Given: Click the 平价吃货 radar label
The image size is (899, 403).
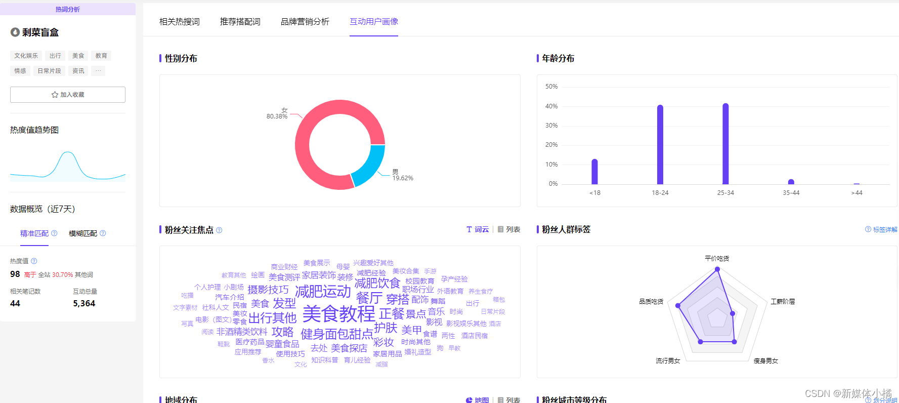Looking at the screenshot, I should click(x=717, y=259).
